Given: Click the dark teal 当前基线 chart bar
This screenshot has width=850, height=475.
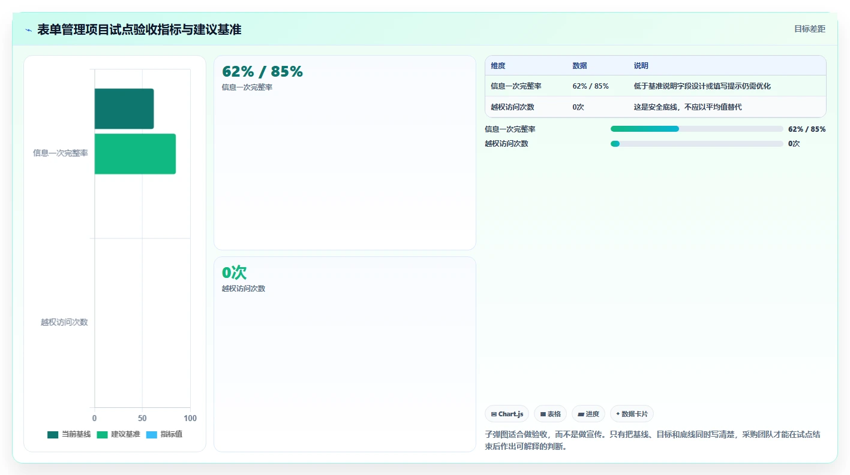Looking at the screenshot, I should coord(124,108).
